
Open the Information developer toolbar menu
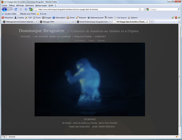click(x=59, y=18)
